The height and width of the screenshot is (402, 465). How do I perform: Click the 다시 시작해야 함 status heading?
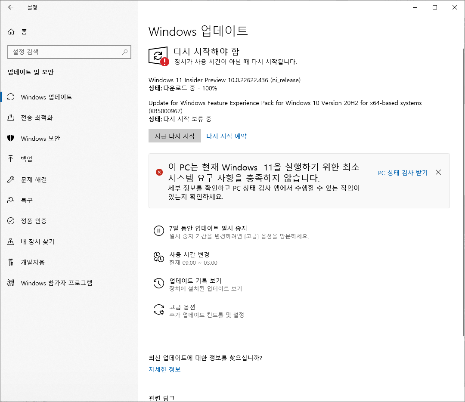[206, 52]
